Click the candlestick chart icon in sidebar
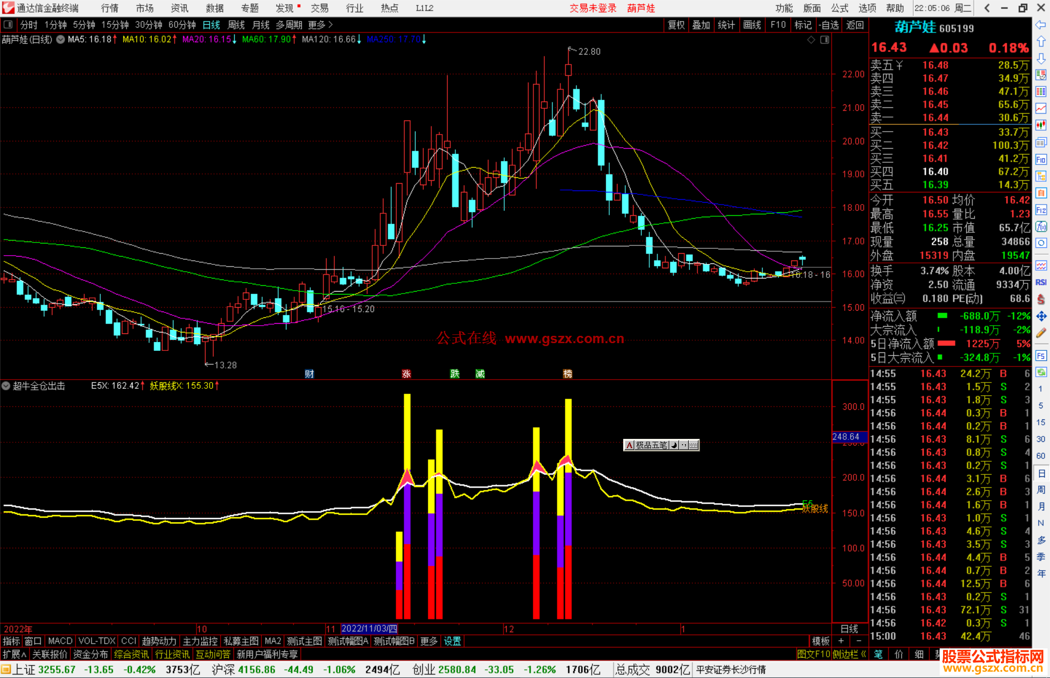The width and height of the screenshot is (1050, 678). click(x=1041, y=125)
